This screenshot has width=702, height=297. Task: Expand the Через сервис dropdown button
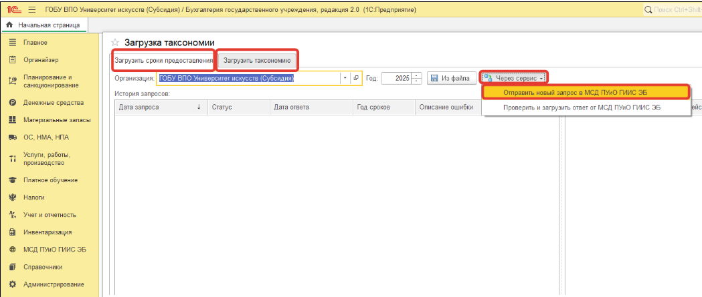click(514, 78)
